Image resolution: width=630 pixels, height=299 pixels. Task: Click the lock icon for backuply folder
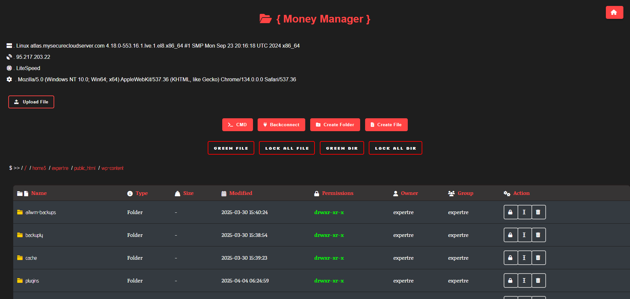(510, 235)
